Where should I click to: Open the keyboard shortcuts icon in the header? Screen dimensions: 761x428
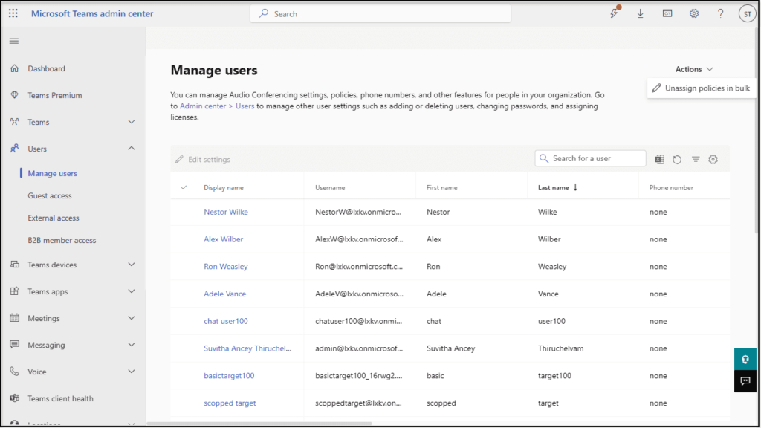coord(667,13)
